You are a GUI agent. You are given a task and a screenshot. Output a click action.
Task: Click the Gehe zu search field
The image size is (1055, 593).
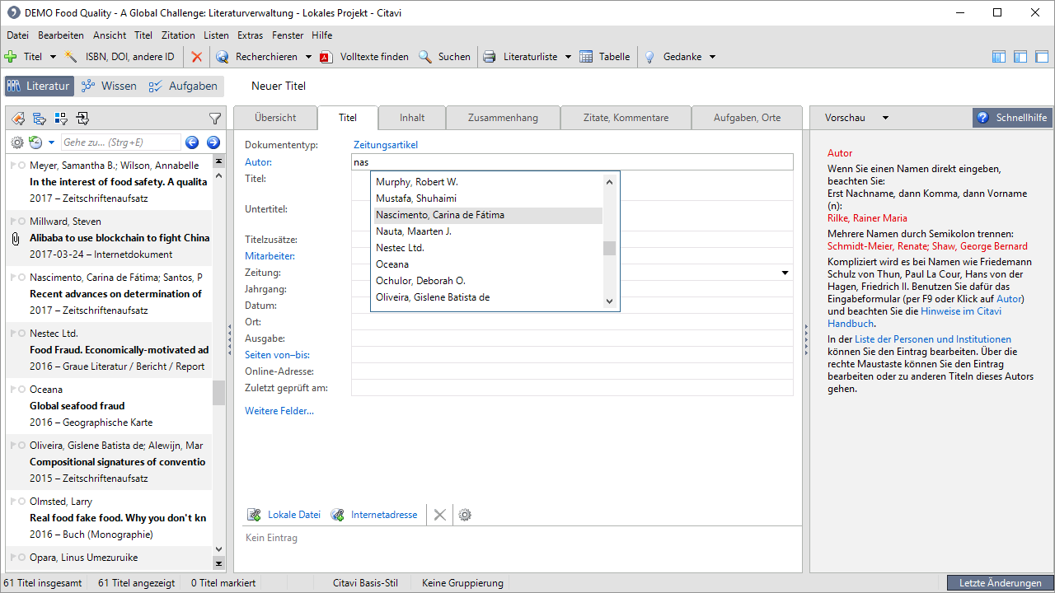(x=120, y=142)
